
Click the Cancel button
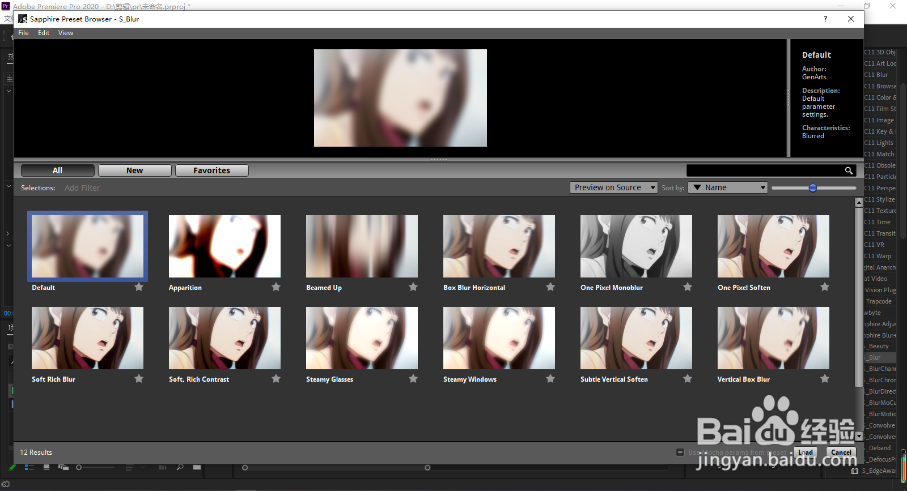pyautogui.click(x=841, y=452)
